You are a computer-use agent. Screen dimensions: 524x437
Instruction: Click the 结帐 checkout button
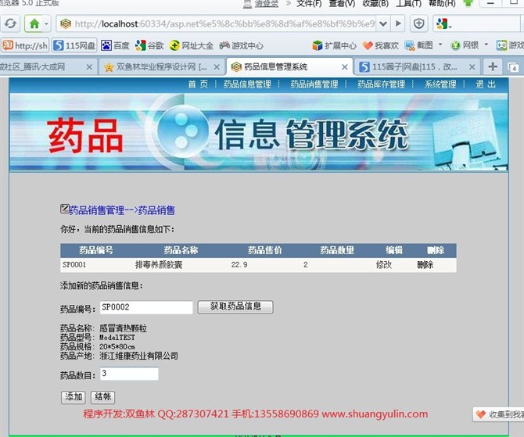103,397
